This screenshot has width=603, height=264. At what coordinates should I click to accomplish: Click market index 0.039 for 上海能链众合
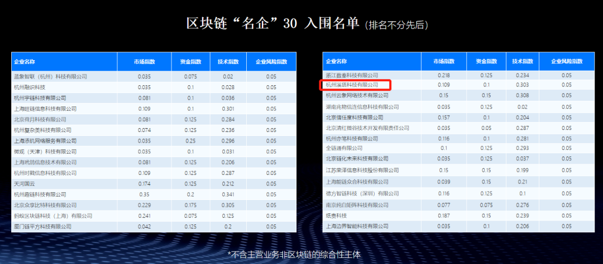click(444, 182)
